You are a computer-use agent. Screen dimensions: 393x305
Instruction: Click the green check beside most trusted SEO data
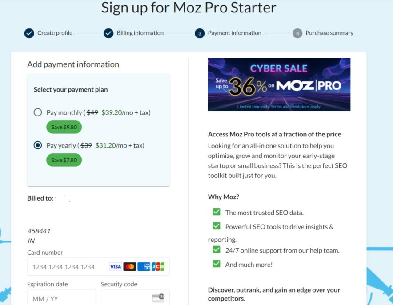217,212
